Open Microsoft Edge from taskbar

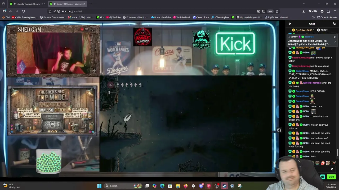[x=162, y=186]
